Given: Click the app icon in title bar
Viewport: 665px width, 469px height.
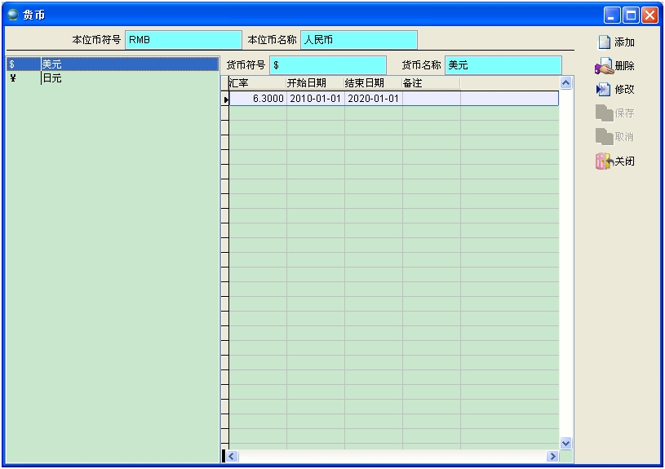Looking at the screenshot, I should click(x=13, y=15).
